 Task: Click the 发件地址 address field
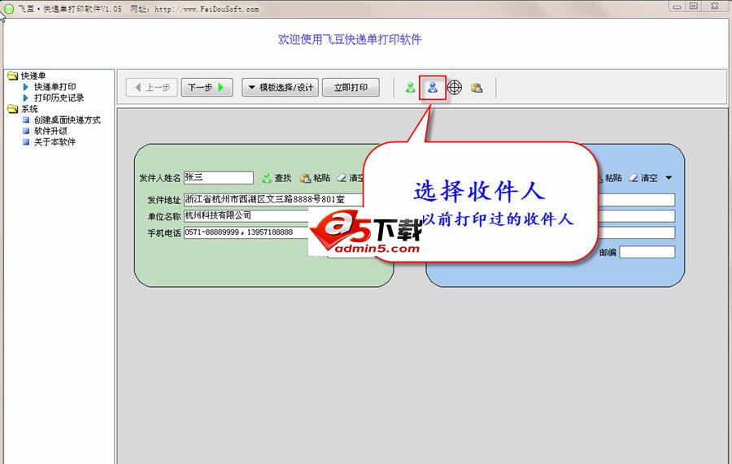[273, 200]
